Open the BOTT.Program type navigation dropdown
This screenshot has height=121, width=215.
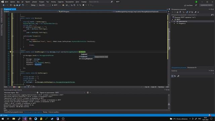pos(85,12)
